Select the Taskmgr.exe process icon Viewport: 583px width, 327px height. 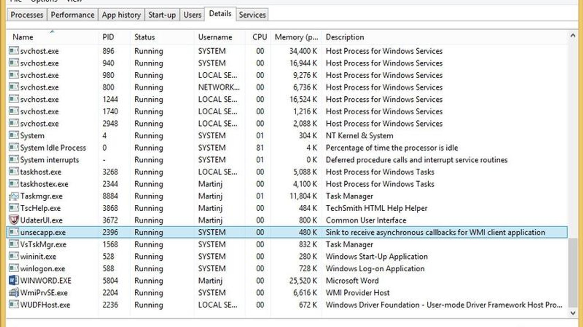pyautogui.click(x=14, y=196)
